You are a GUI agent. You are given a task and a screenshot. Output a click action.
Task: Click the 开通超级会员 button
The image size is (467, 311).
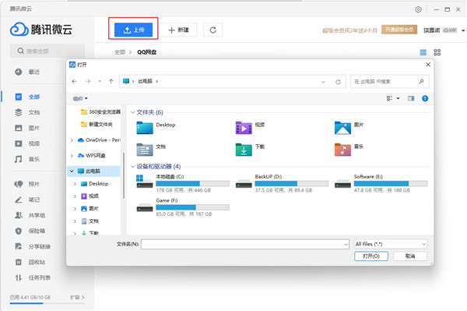tap(399, 30)
